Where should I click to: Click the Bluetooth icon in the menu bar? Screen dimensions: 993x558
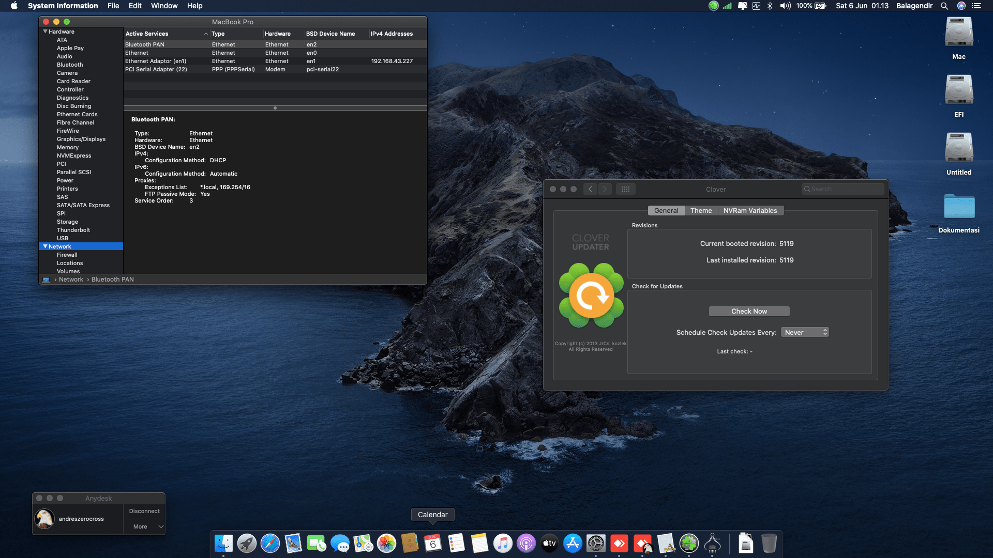tap(770, 6)
